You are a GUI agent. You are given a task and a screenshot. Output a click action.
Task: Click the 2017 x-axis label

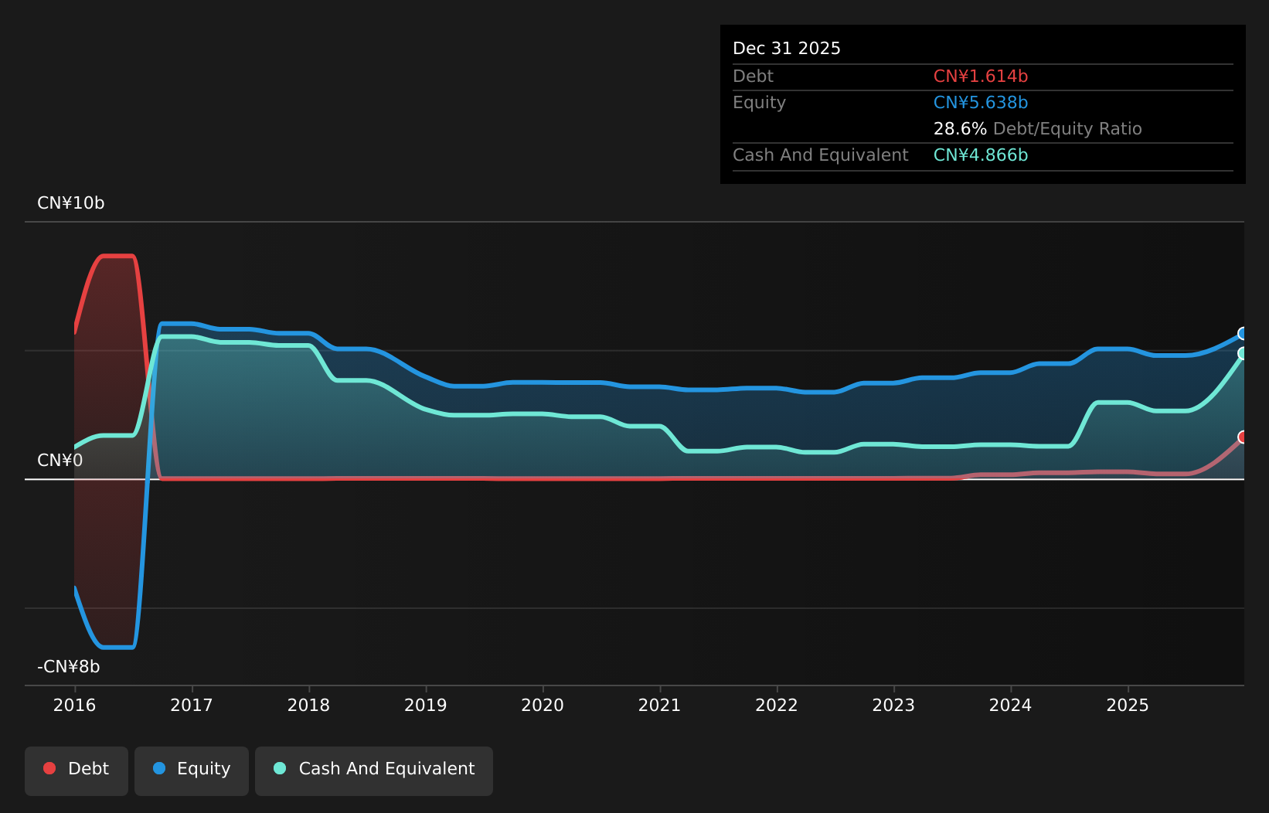(x=192, y=706)
